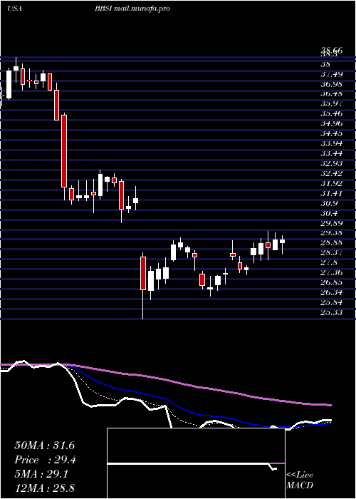Select the 26.85 price value
This screenshot has height=499, width=356.
pos(332,282)
